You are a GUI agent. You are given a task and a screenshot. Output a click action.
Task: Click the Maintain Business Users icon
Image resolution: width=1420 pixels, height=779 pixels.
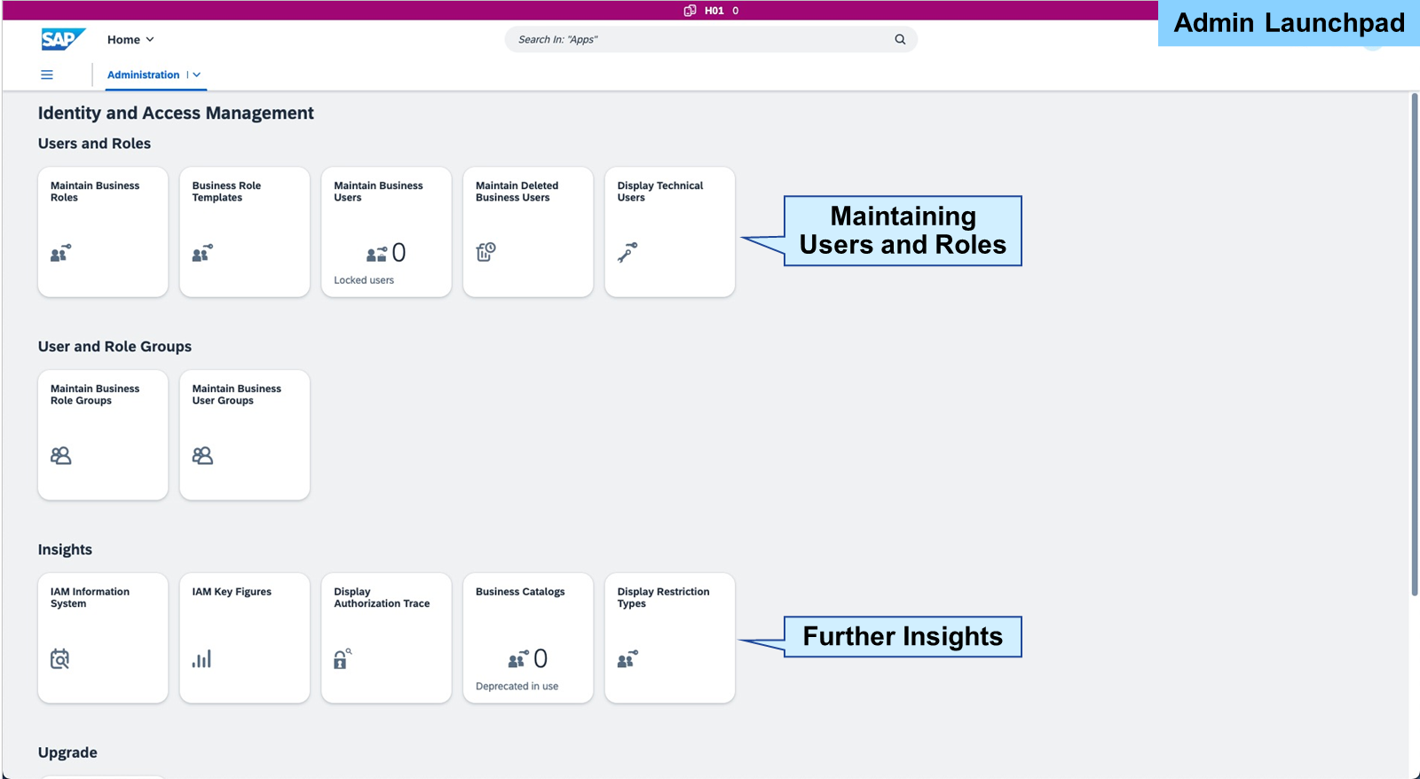click(376, 254)
